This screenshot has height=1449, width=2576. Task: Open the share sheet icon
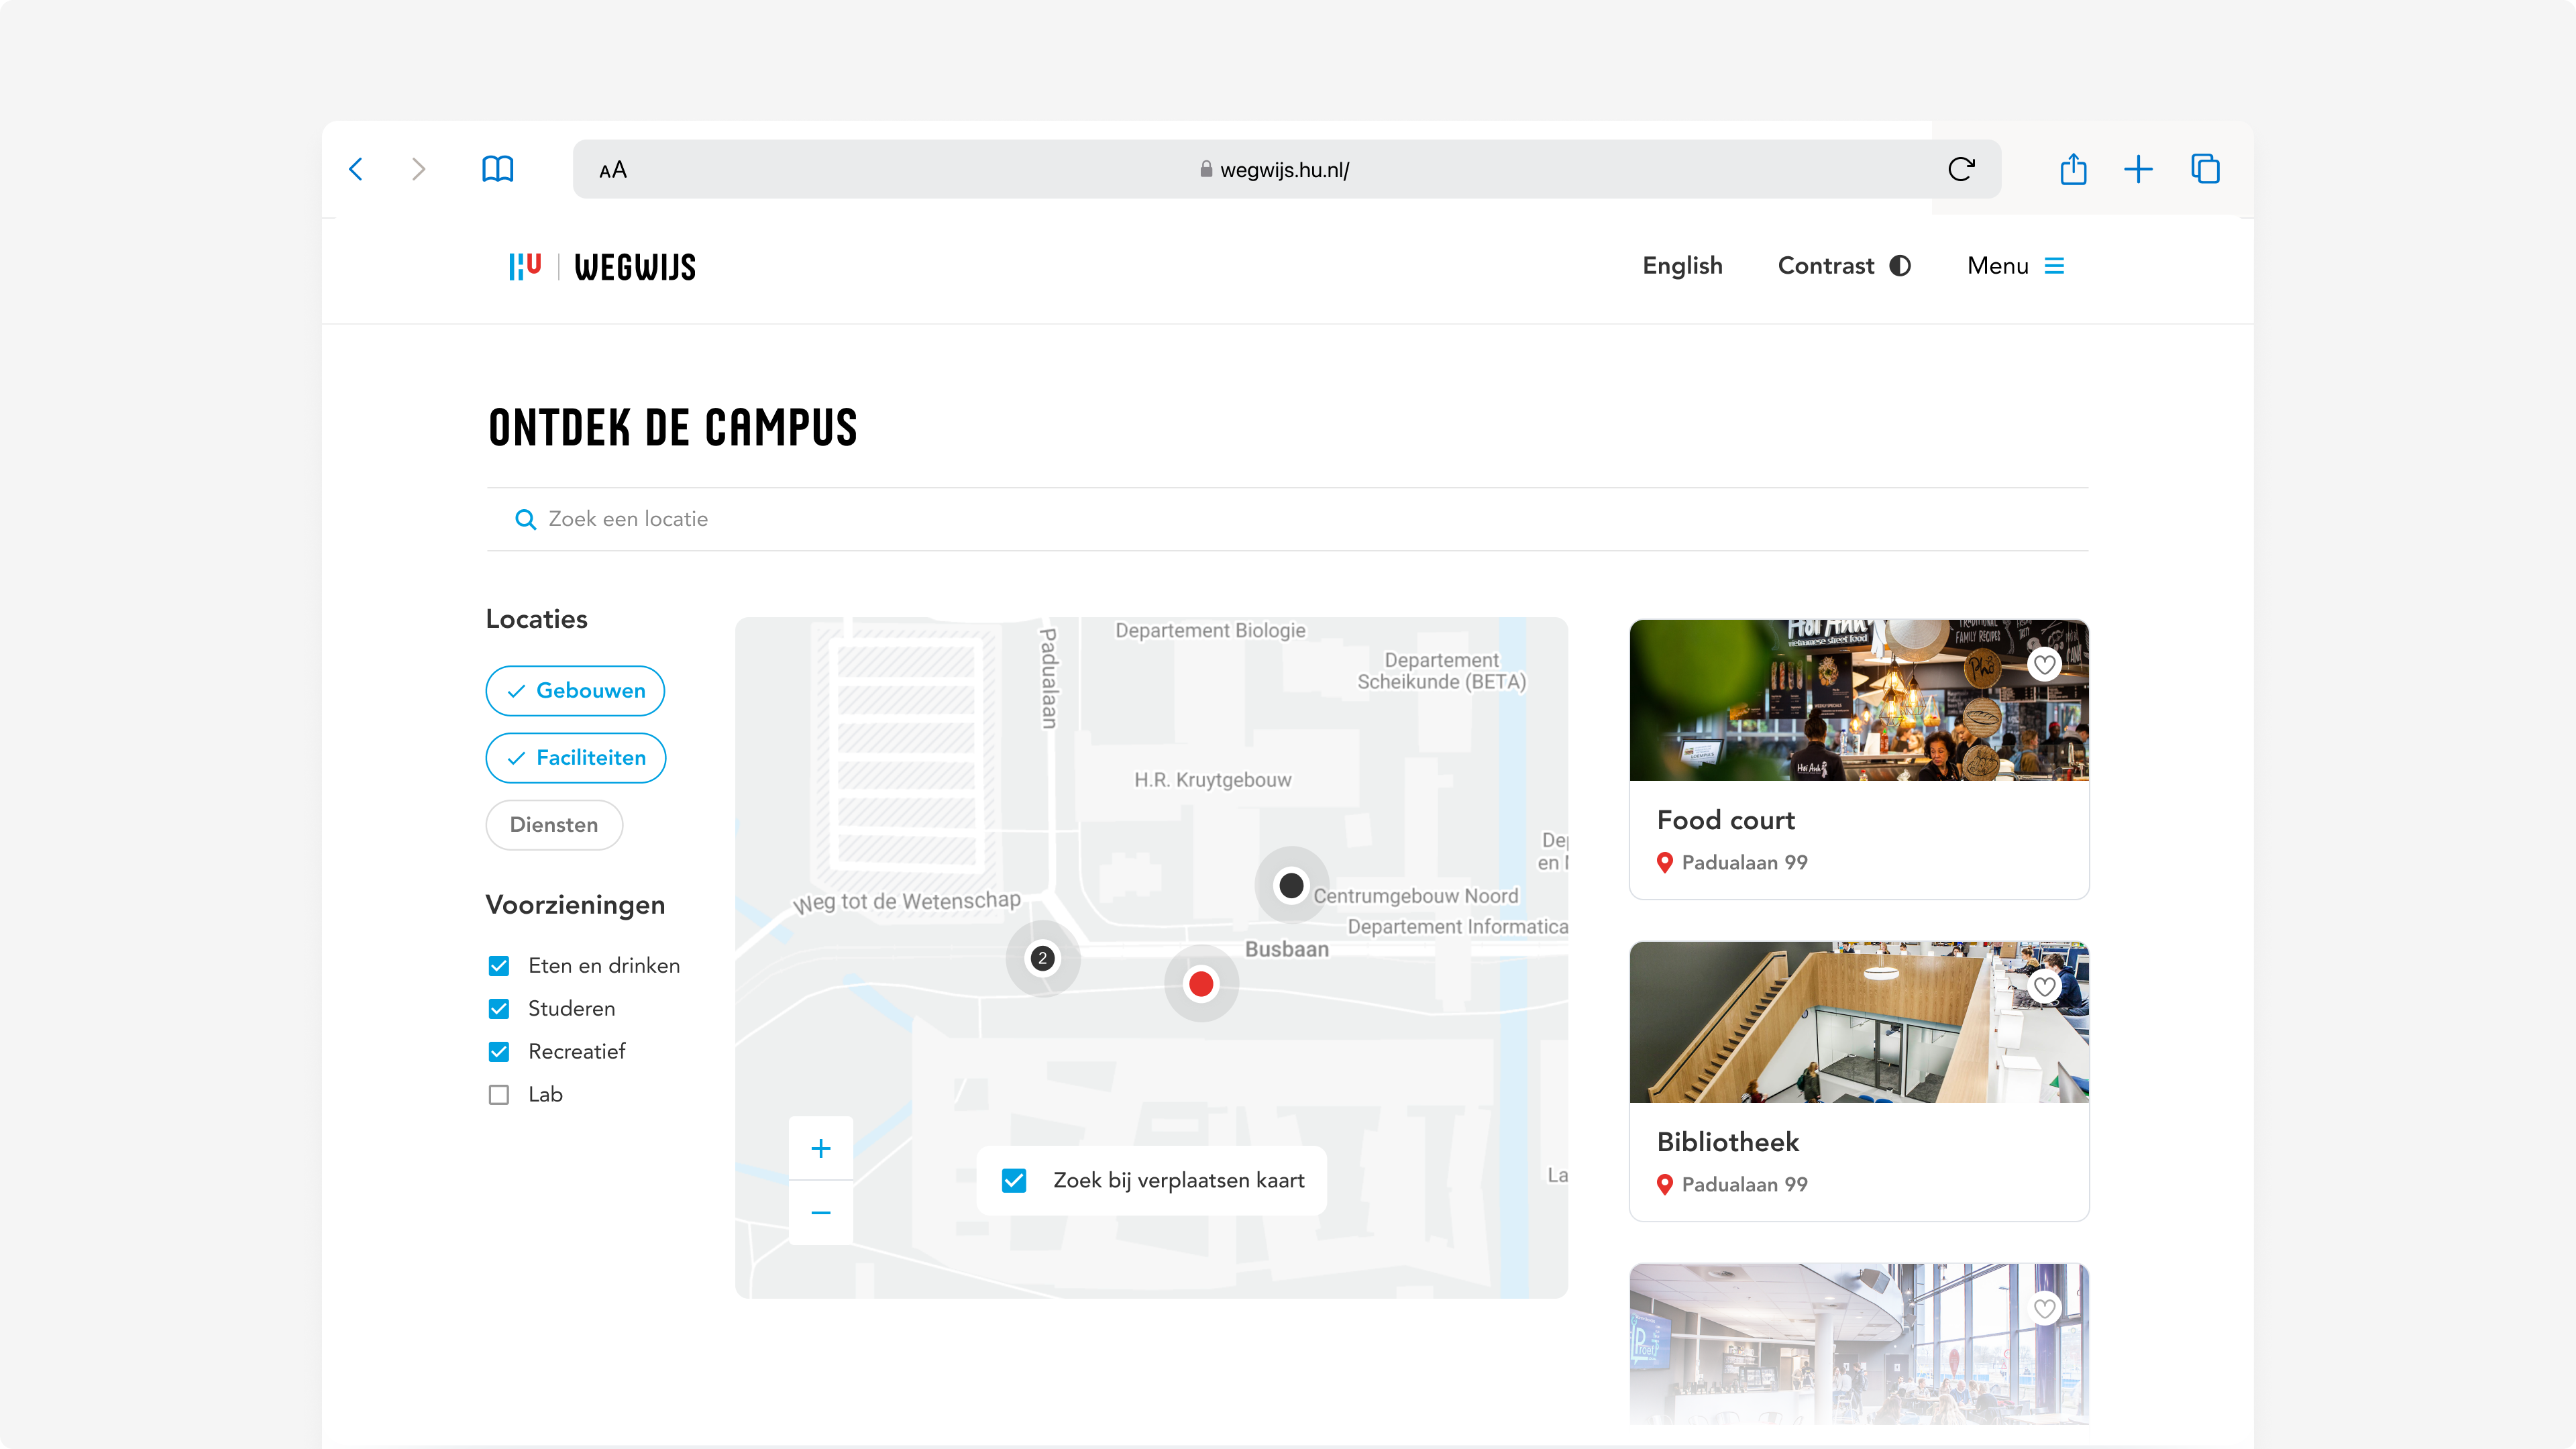coord(2073,169)
